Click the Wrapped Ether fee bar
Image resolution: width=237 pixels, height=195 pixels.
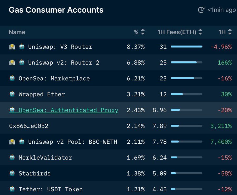coord(186,94)
